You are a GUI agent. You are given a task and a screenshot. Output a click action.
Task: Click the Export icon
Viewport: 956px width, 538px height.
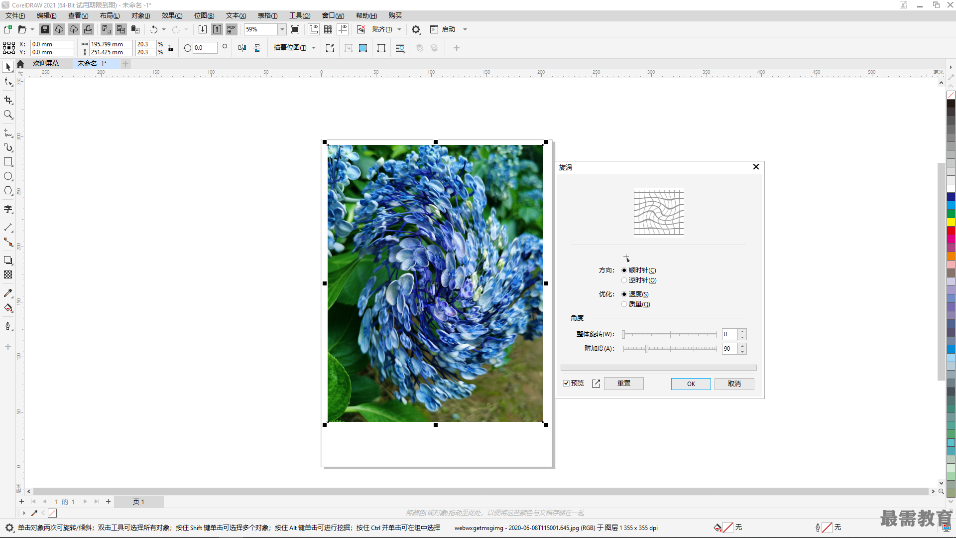[x=217, y=29]
